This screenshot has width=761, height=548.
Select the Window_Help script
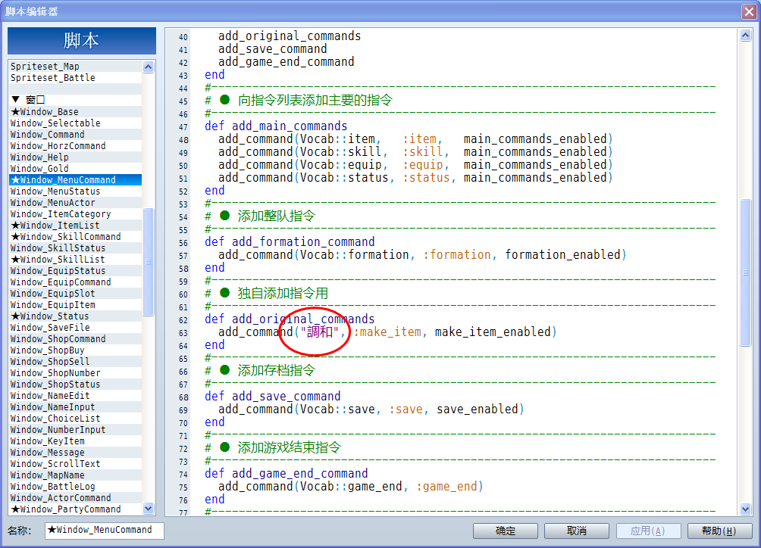76,157
